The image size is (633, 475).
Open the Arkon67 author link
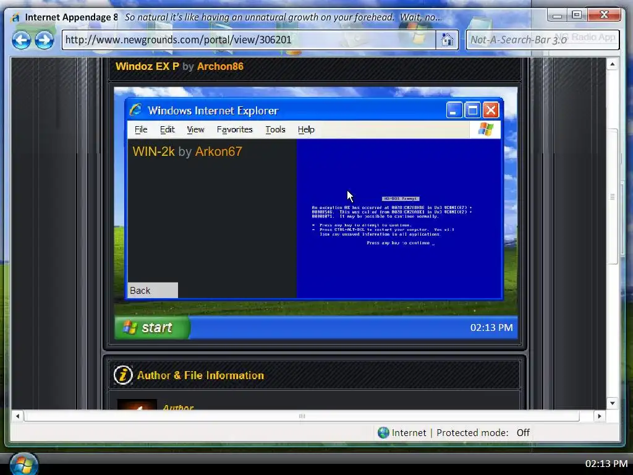pos(218,152)
